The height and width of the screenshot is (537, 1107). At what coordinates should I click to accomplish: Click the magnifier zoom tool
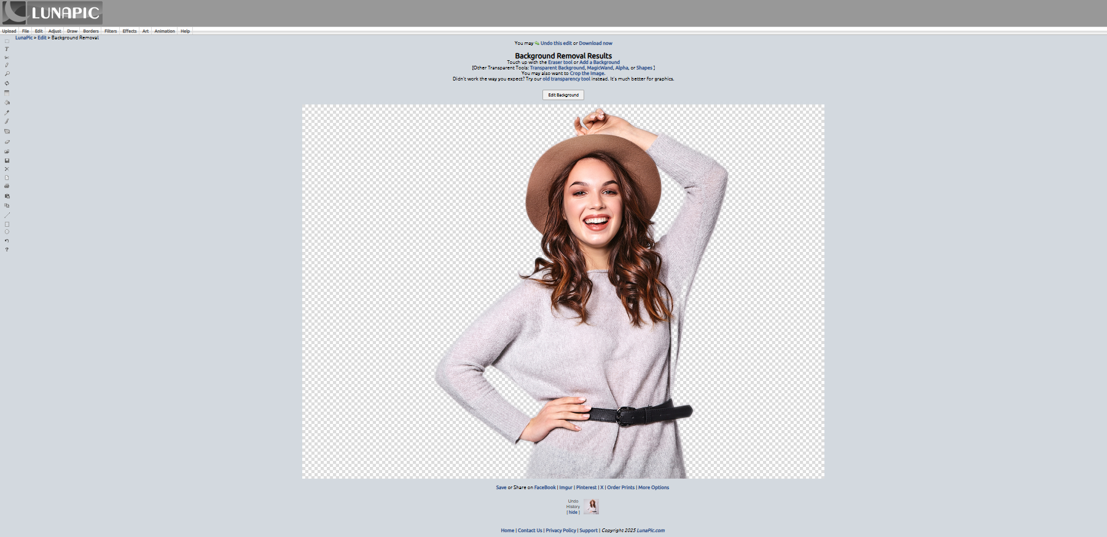(7, 74)
